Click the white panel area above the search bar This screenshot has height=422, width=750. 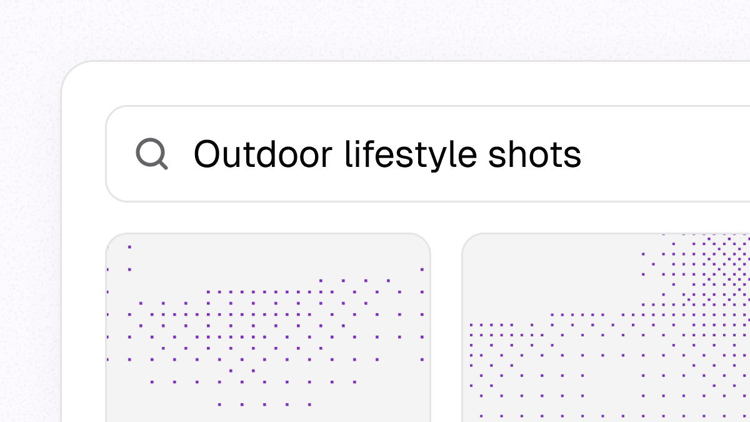click(x=406, y=84)
